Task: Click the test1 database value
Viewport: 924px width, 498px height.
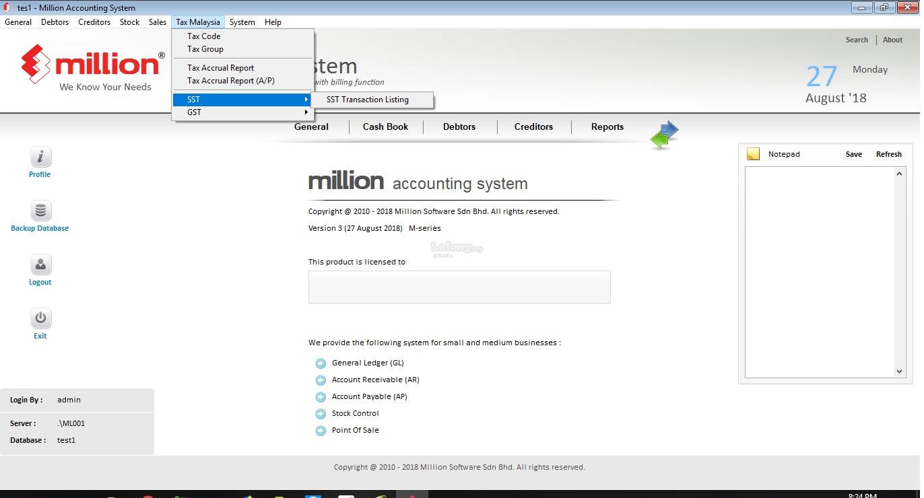Action: click(x=66, y=440)
